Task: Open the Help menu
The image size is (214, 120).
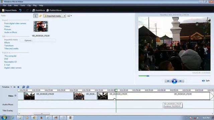Action: 41,5
